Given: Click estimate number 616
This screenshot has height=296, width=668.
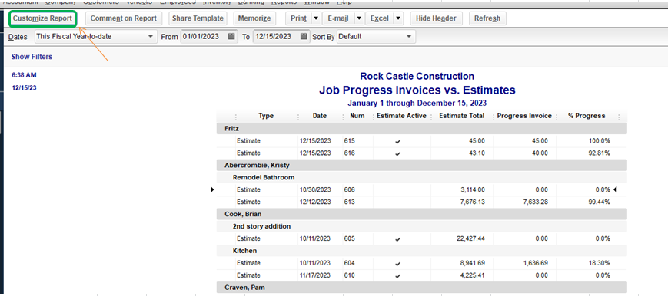Looking at the screenshot, I should tap(350, 153).
